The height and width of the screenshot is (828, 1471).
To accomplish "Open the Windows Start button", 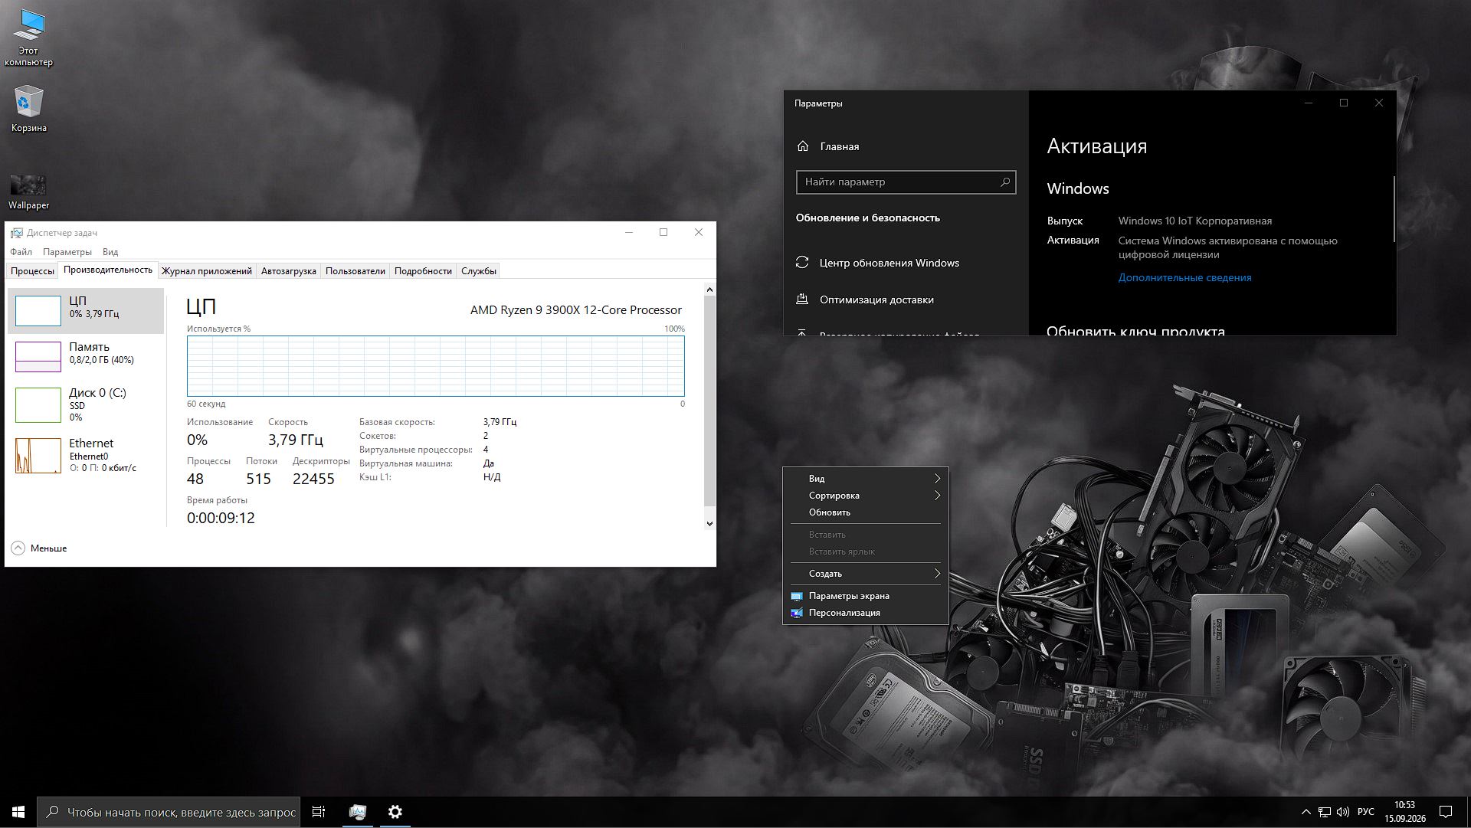I will point(18,812).
